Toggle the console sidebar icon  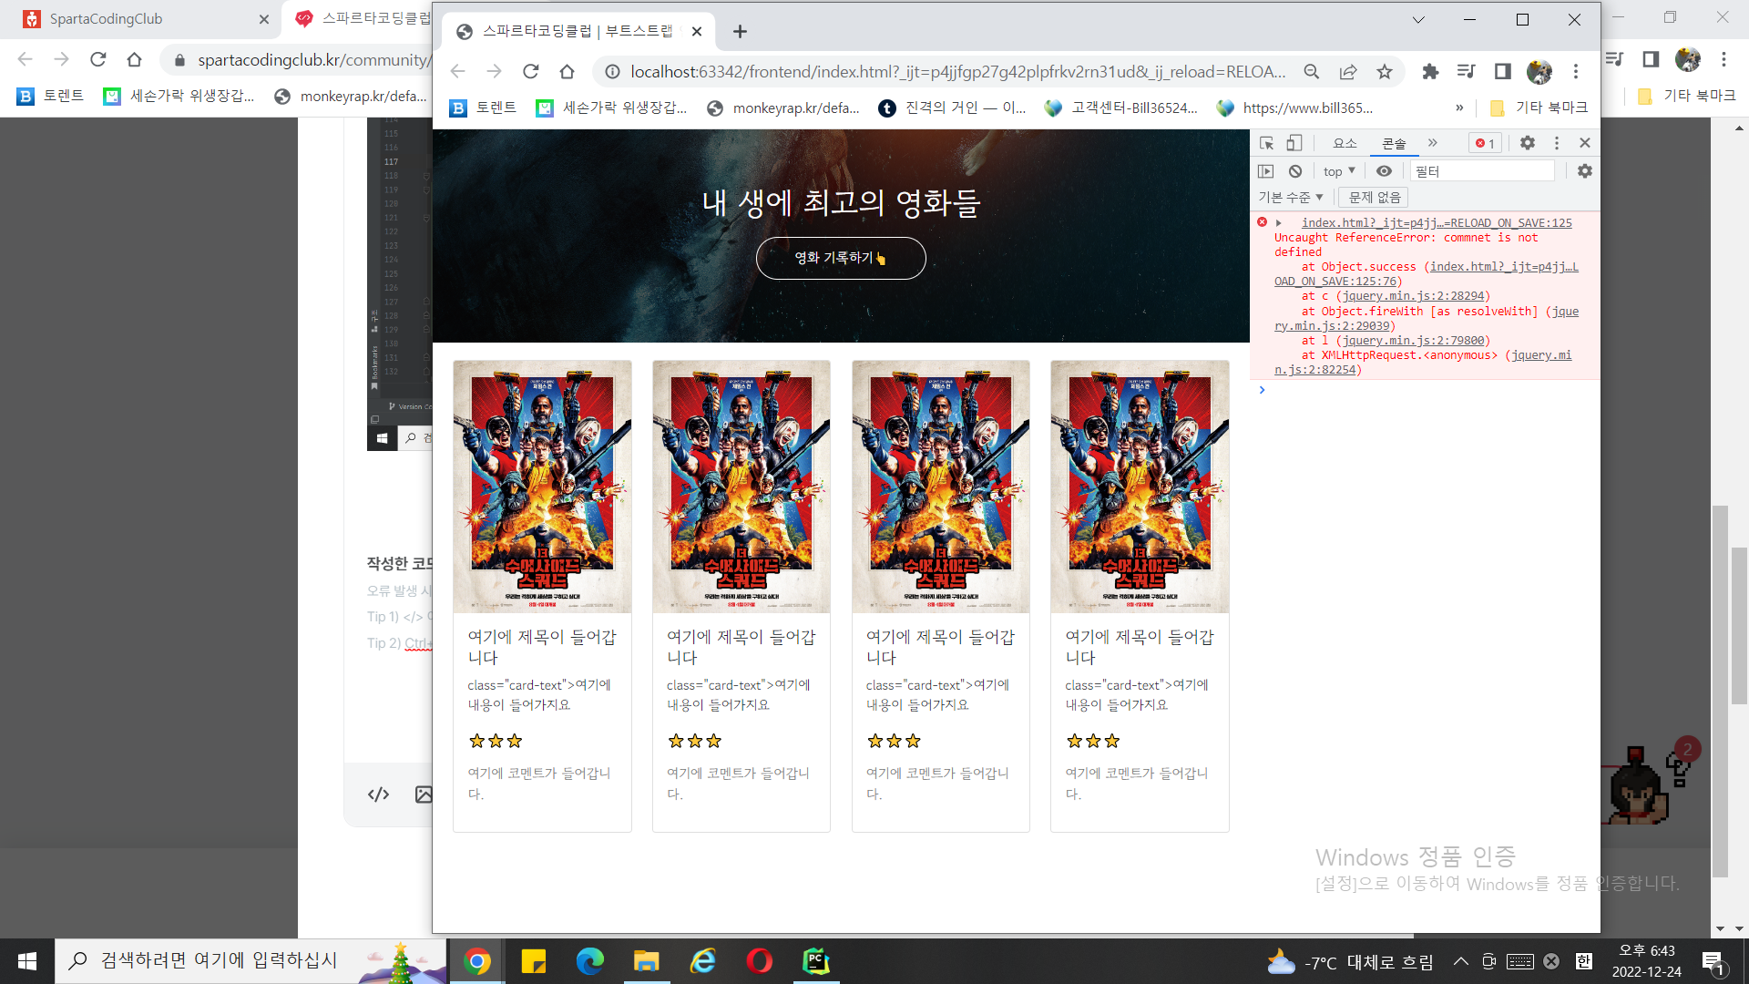pos(1266,171)
